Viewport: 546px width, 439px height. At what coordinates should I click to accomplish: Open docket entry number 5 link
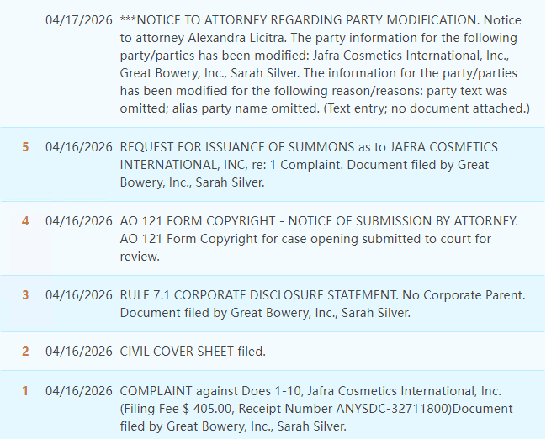(25, 147)
